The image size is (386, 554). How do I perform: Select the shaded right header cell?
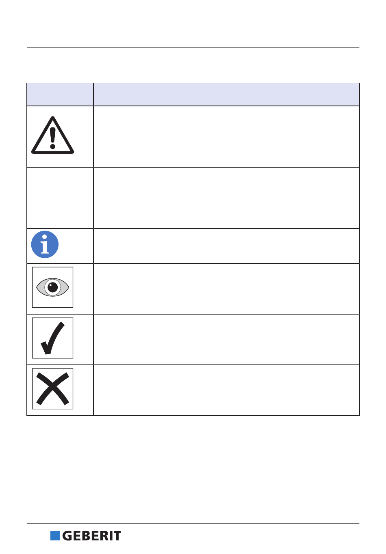(x=227, y=95)
